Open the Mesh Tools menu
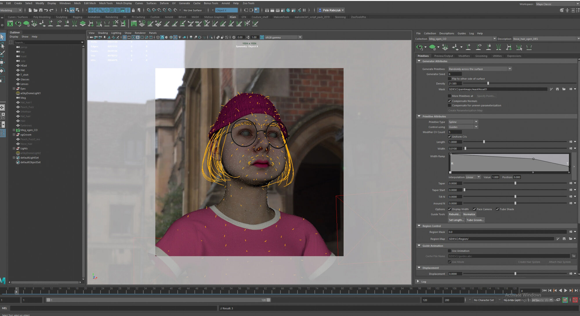Viewport: 580px width, 316px height. [106, 3]
